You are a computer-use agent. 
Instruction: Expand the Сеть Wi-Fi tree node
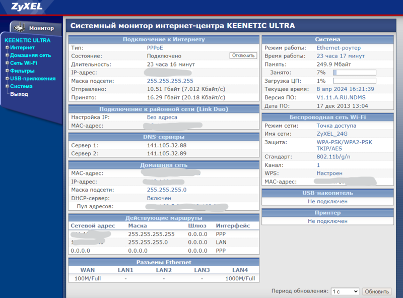7,63
